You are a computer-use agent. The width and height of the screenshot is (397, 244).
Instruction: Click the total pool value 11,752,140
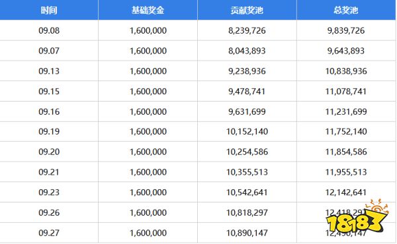click(x=346, y=131)
